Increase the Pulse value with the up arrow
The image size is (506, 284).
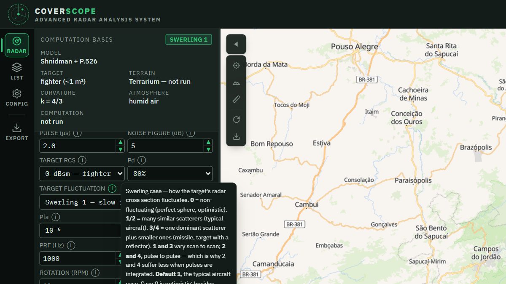[121, 143]
